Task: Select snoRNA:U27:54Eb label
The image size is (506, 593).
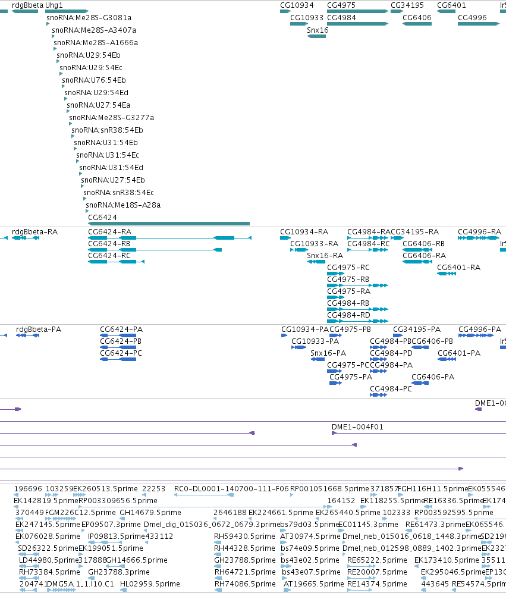Action: point(113,180)
